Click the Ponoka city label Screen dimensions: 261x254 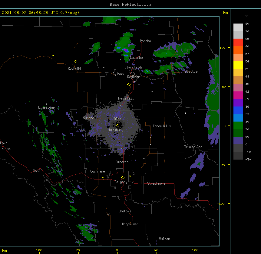[145, 41]
